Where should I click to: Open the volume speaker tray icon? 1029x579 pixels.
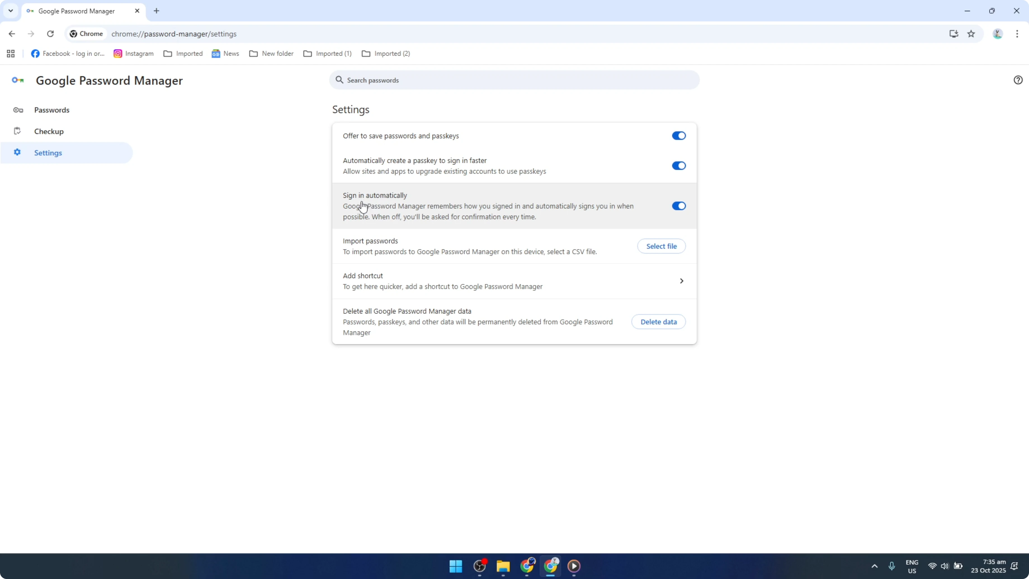(945, 566)
